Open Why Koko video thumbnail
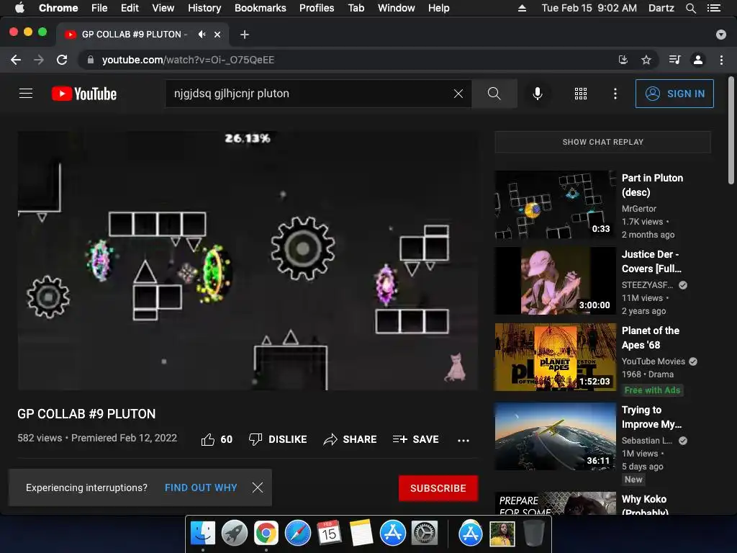Image resolution: width=737 pixels, height=553 pixels. click(555, 503)
